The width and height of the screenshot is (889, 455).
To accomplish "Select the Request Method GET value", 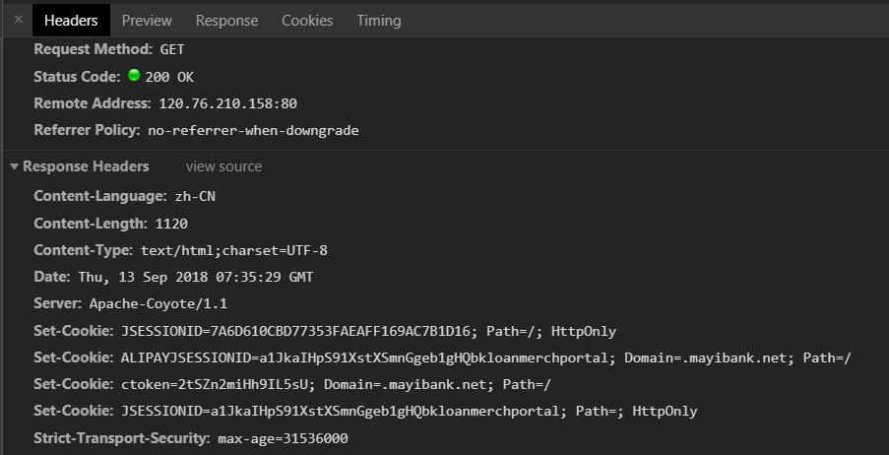I will point(172,50).
